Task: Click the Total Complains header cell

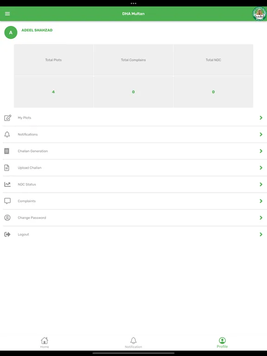Action: coord(133,60)
